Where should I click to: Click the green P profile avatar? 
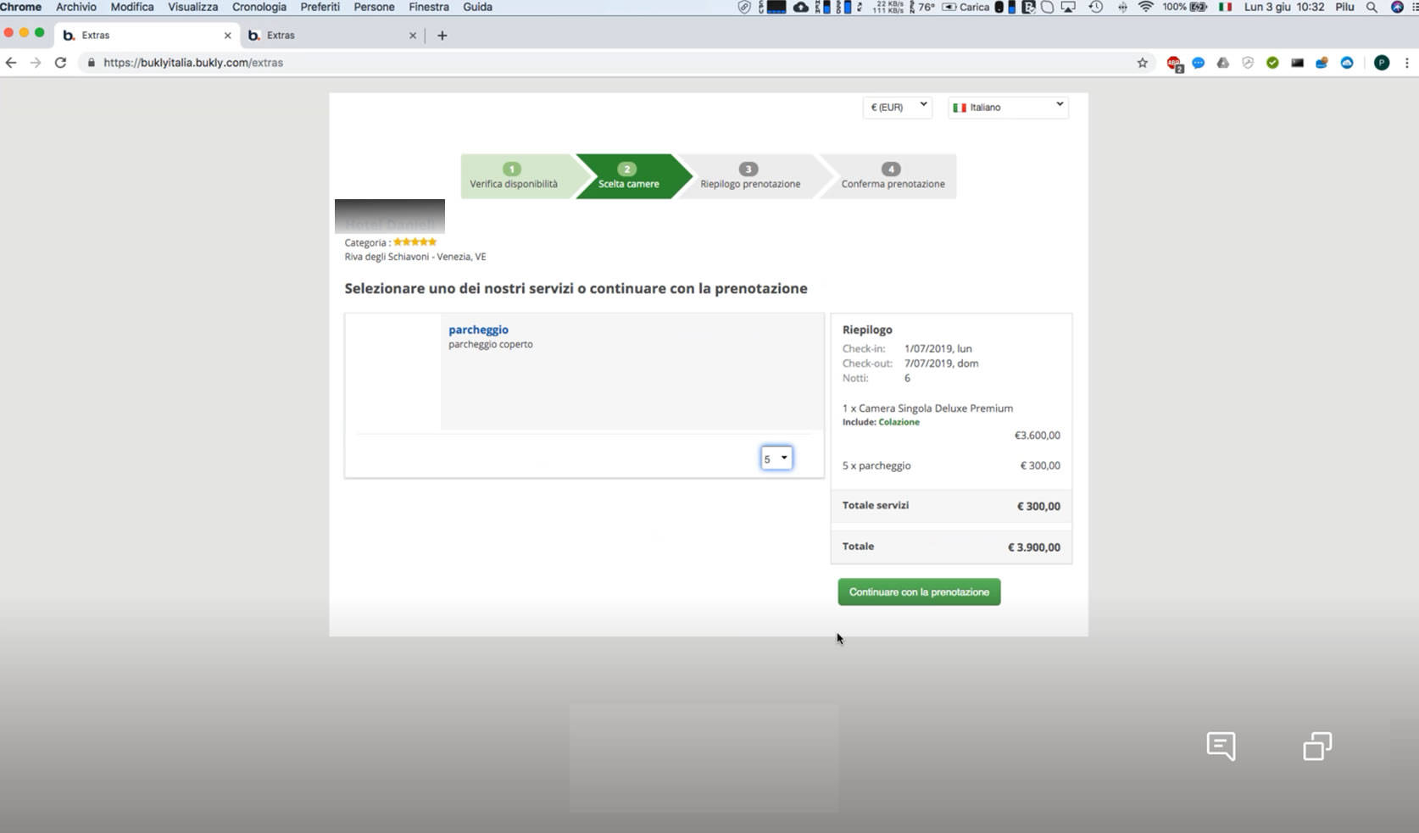1382,63
